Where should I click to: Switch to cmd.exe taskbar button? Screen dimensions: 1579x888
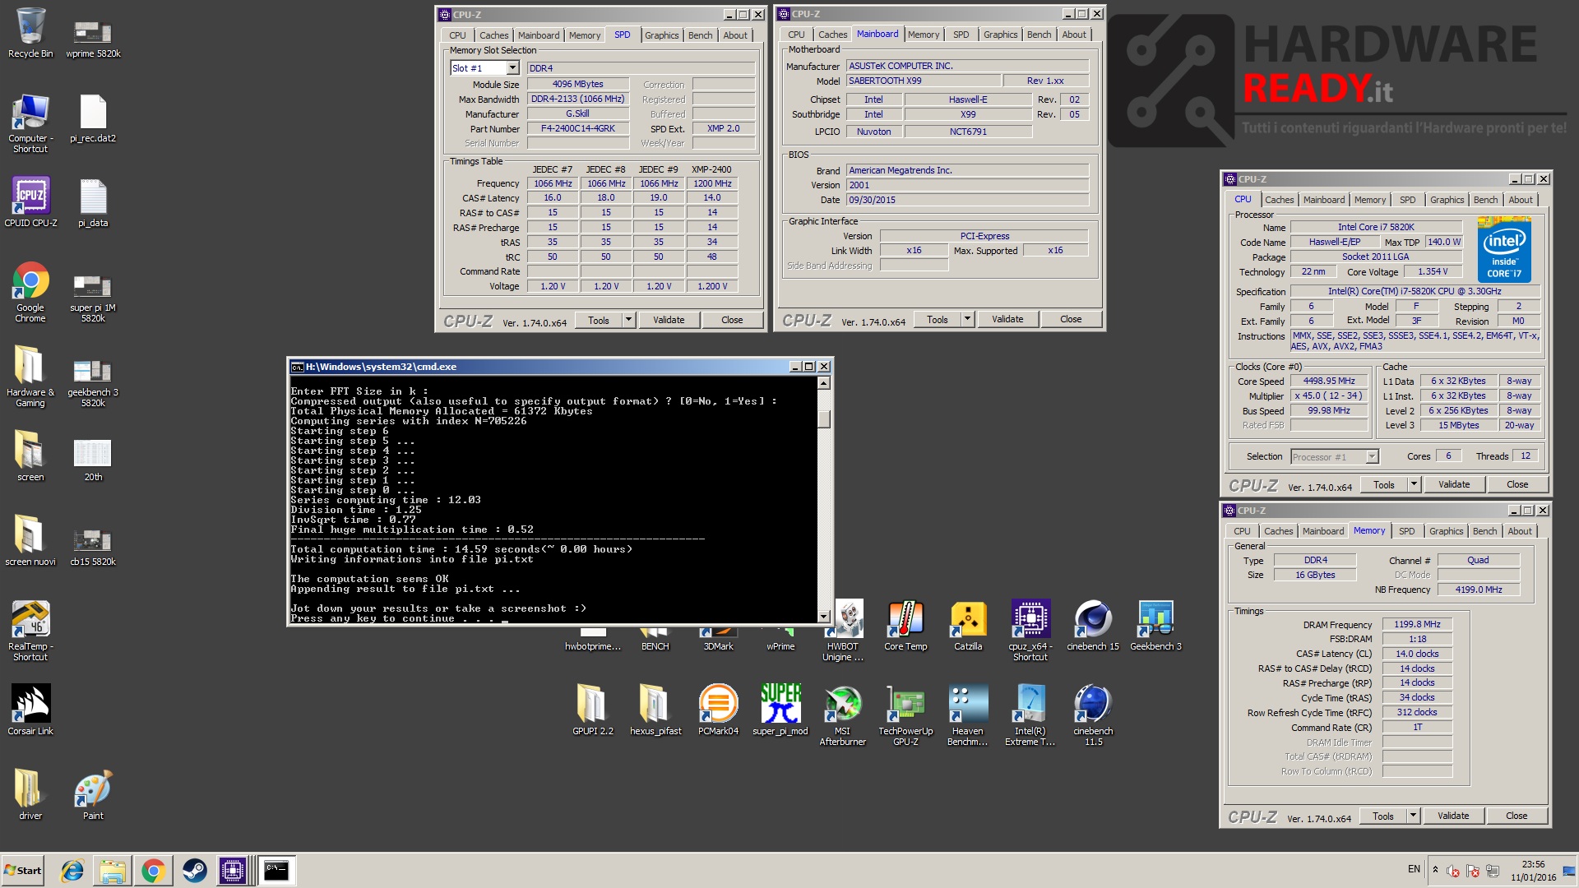(x=276, y=871)
